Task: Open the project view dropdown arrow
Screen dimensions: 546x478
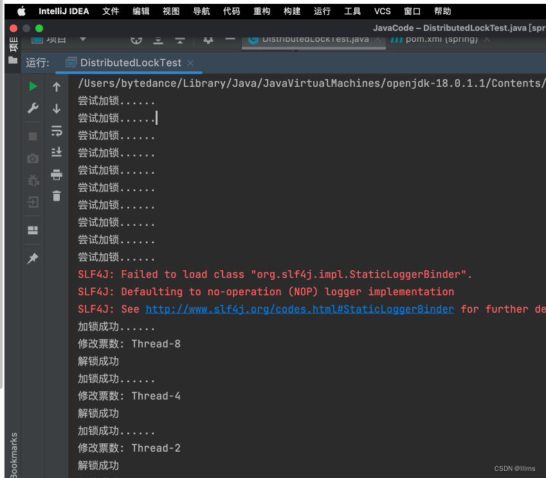Action: tap(83, 39)
